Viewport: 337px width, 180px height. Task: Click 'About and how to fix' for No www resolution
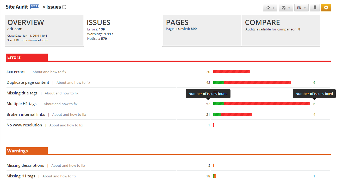(66, 125)
